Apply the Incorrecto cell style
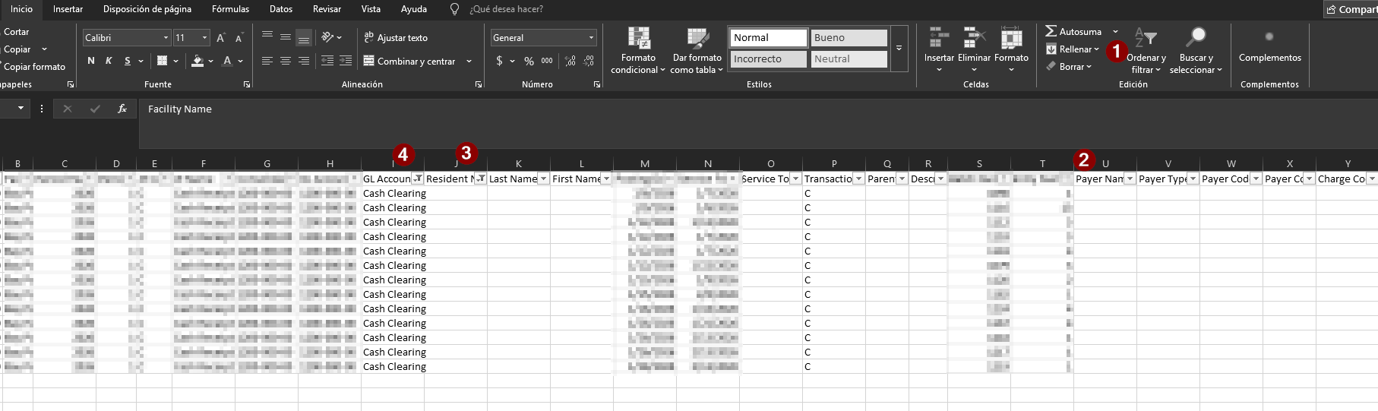This screenshot has width=1378, height=411. tap(769, 58)
